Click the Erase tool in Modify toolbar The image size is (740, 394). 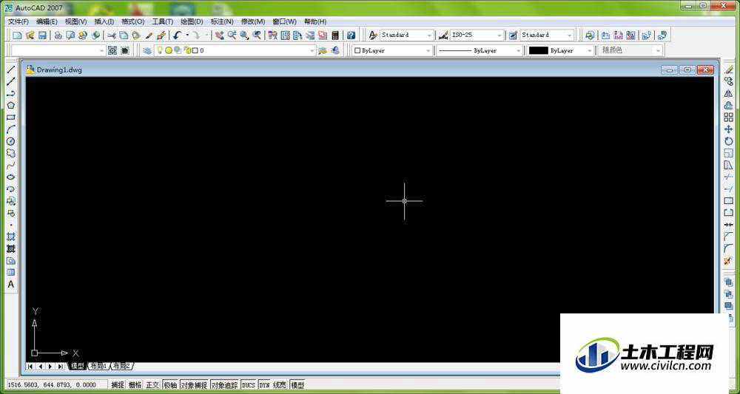pos(729,69)
